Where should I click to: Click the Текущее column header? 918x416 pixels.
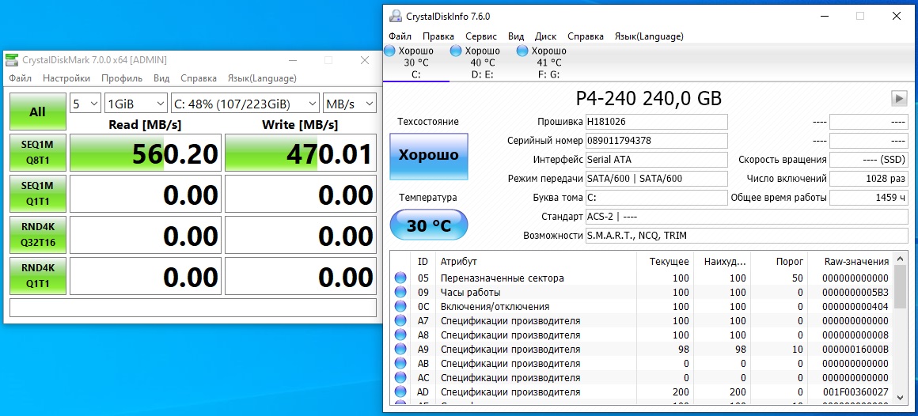(x=664, y=261)
